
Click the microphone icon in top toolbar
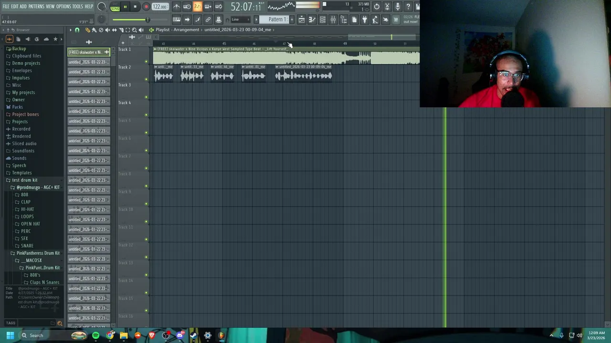(398, 7)
